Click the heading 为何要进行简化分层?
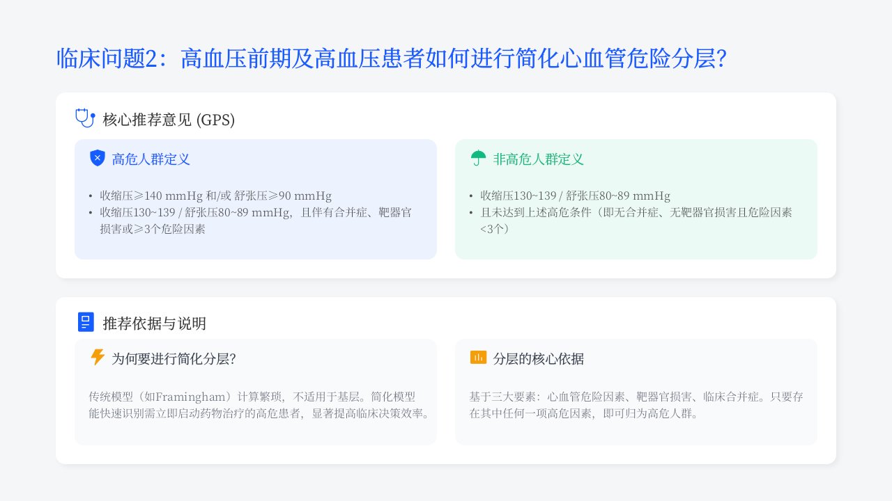 [174, 359]
